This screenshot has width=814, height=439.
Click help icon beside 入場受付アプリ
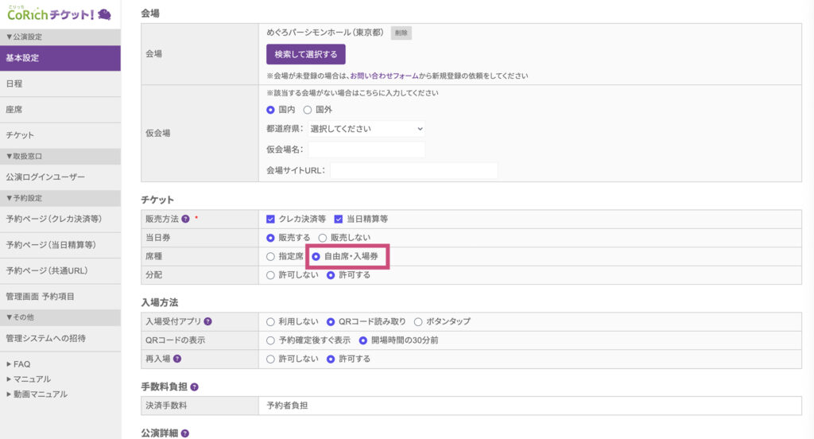[208, 321]
